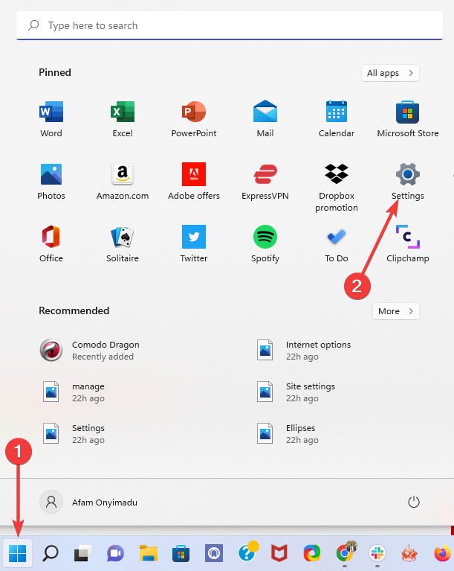Launch the Amazon.com pinned shortcut
Image resolution: width=454 pixels, height=571 pixels.
tap(123, 182)
